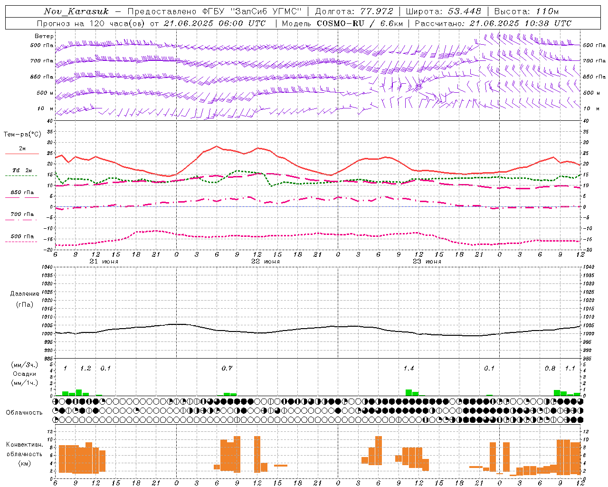Click the '1.1' precipitation amount value

pos(570,369)
